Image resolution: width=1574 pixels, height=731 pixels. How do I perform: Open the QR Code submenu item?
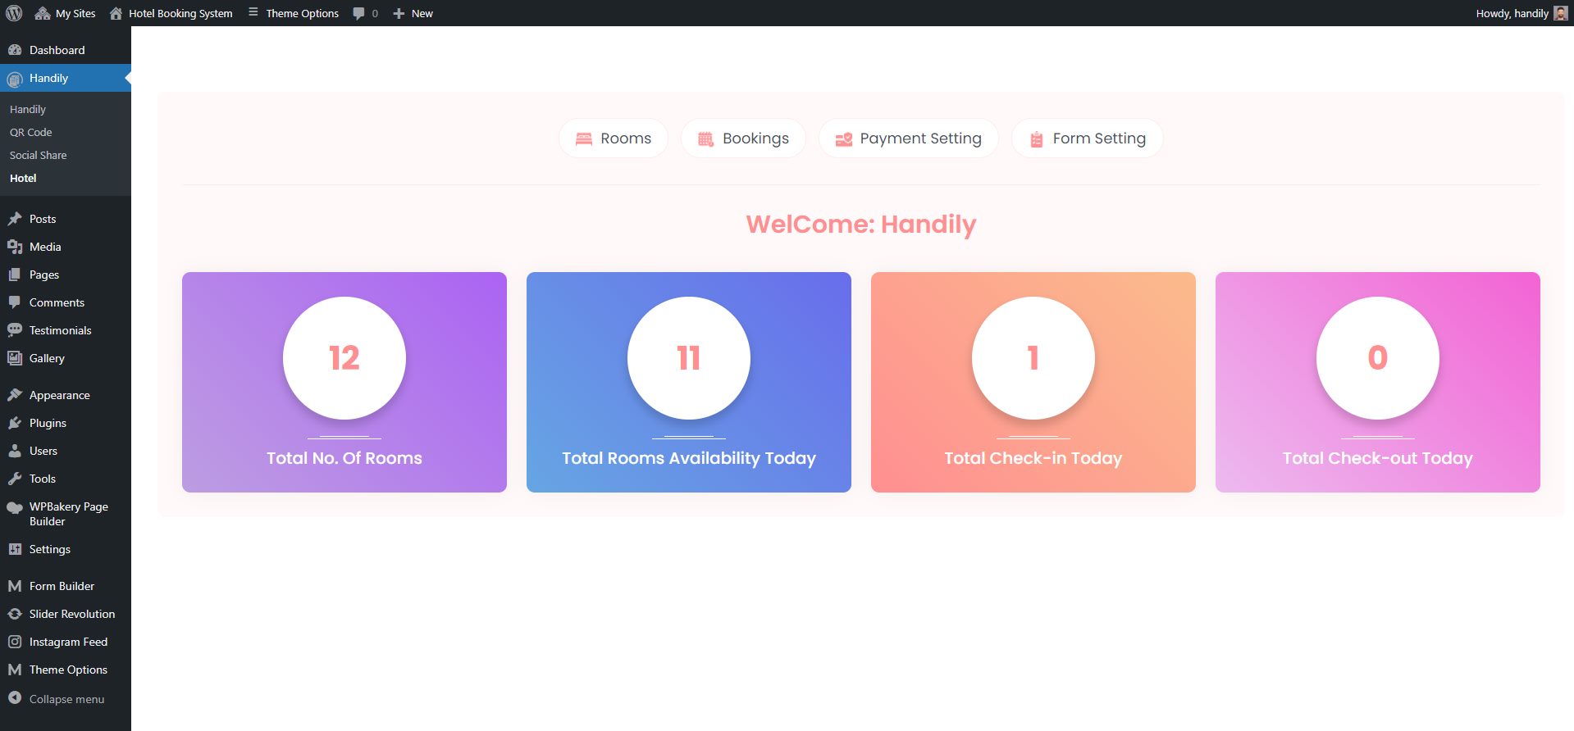(31, 132)
